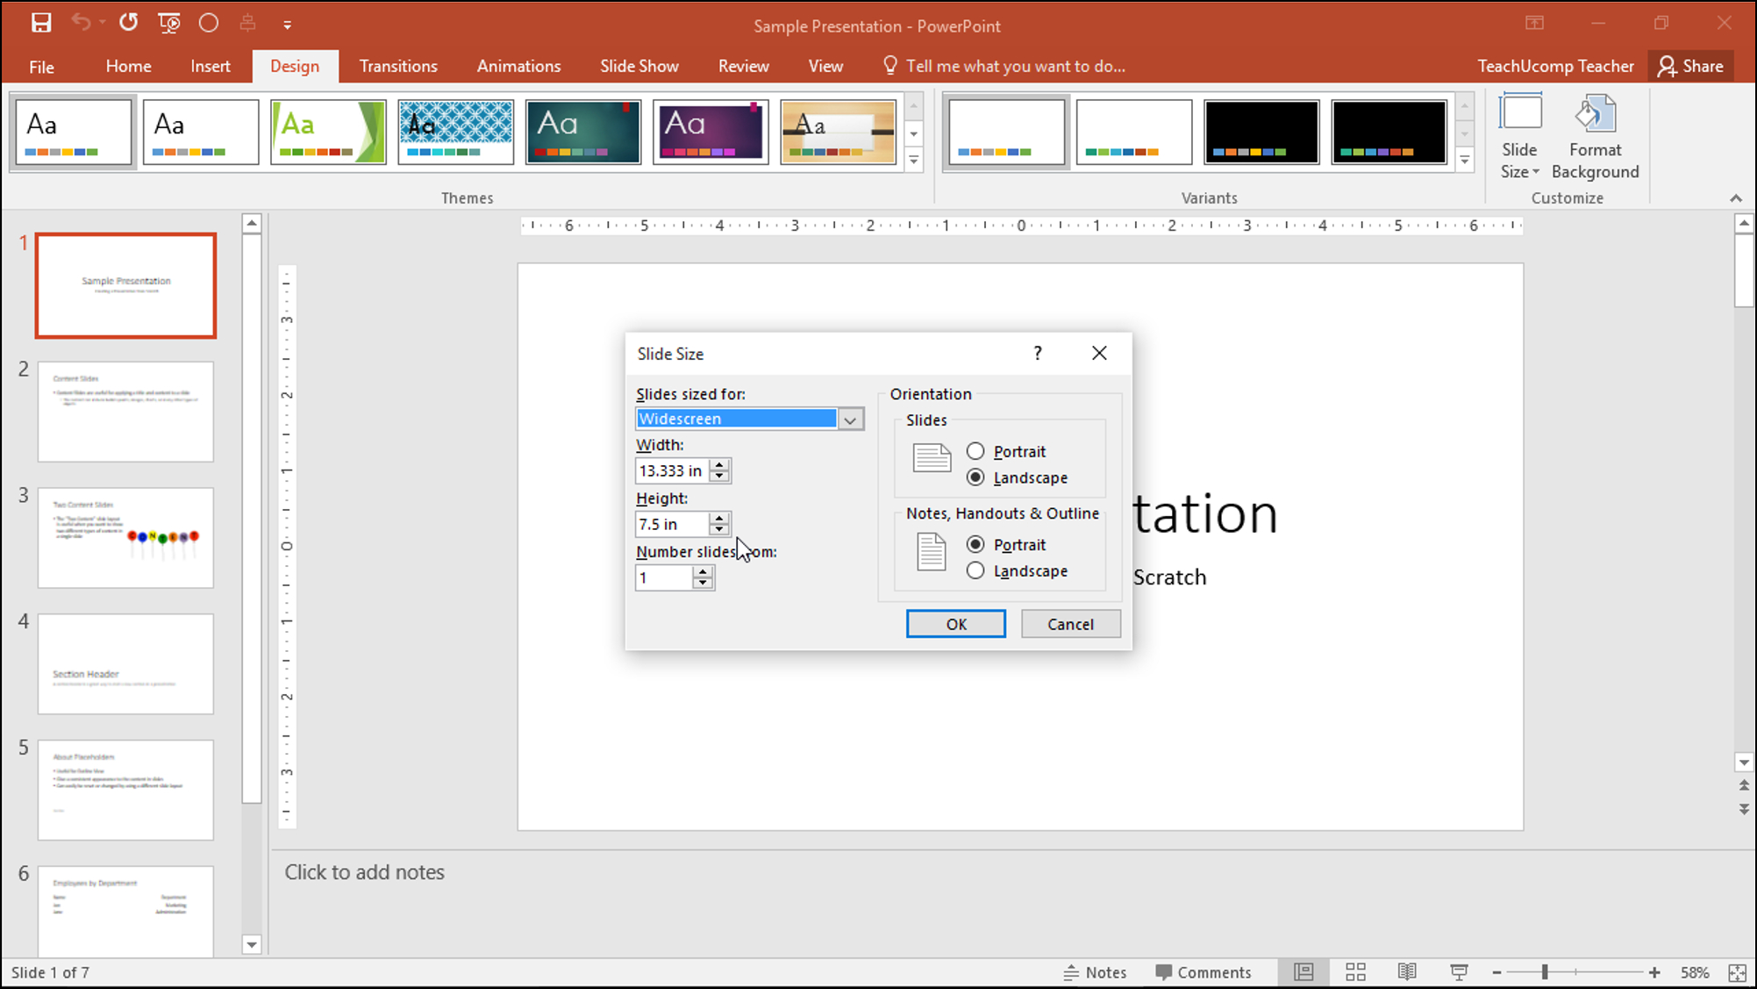Image resolution: width=1757 pixels, height=989 pixels.
Task: Toggle Portrait orientation for Slides
Action: click(x=975, y=450)
